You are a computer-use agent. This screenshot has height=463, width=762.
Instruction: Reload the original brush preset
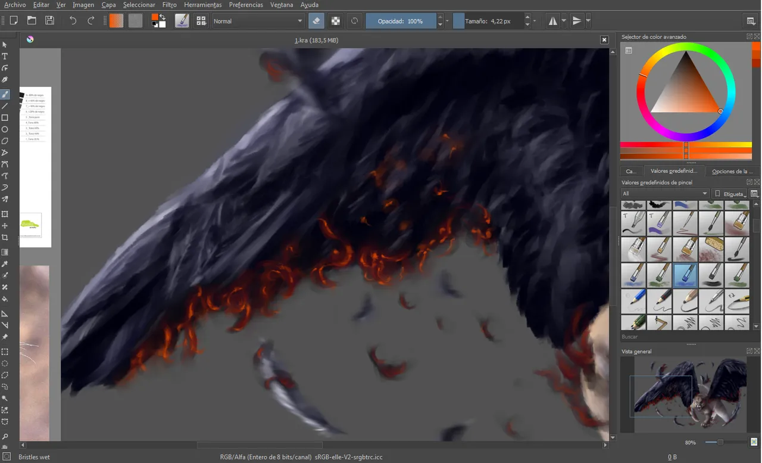pyautogui.click(x=354, y=21)
